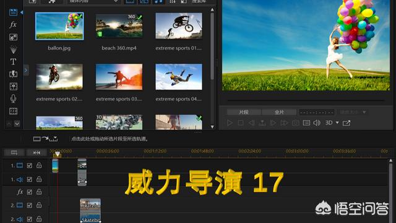Show more rooms with down chevron

click(17, 124)
